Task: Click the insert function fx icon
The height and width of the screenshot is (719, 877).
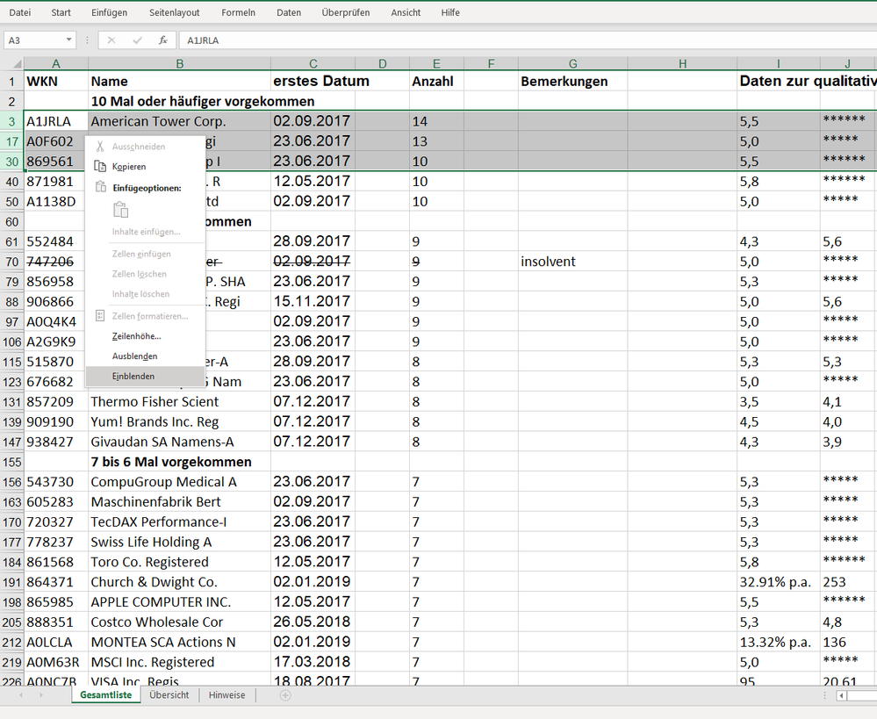Action: pyautogui.click(x=162, y=40)
